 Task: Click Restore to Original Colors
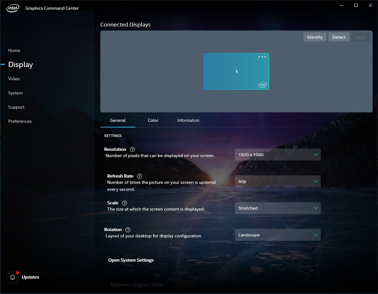tap(136, 285)
